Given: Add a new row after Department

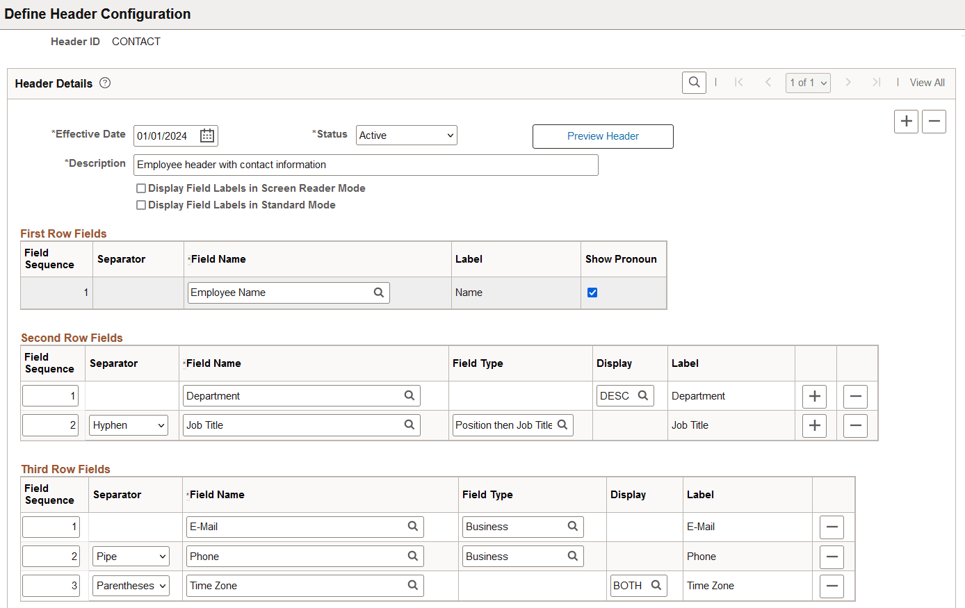Looking at the screenshot, I should pyautogui.click(x=814, y=395).
